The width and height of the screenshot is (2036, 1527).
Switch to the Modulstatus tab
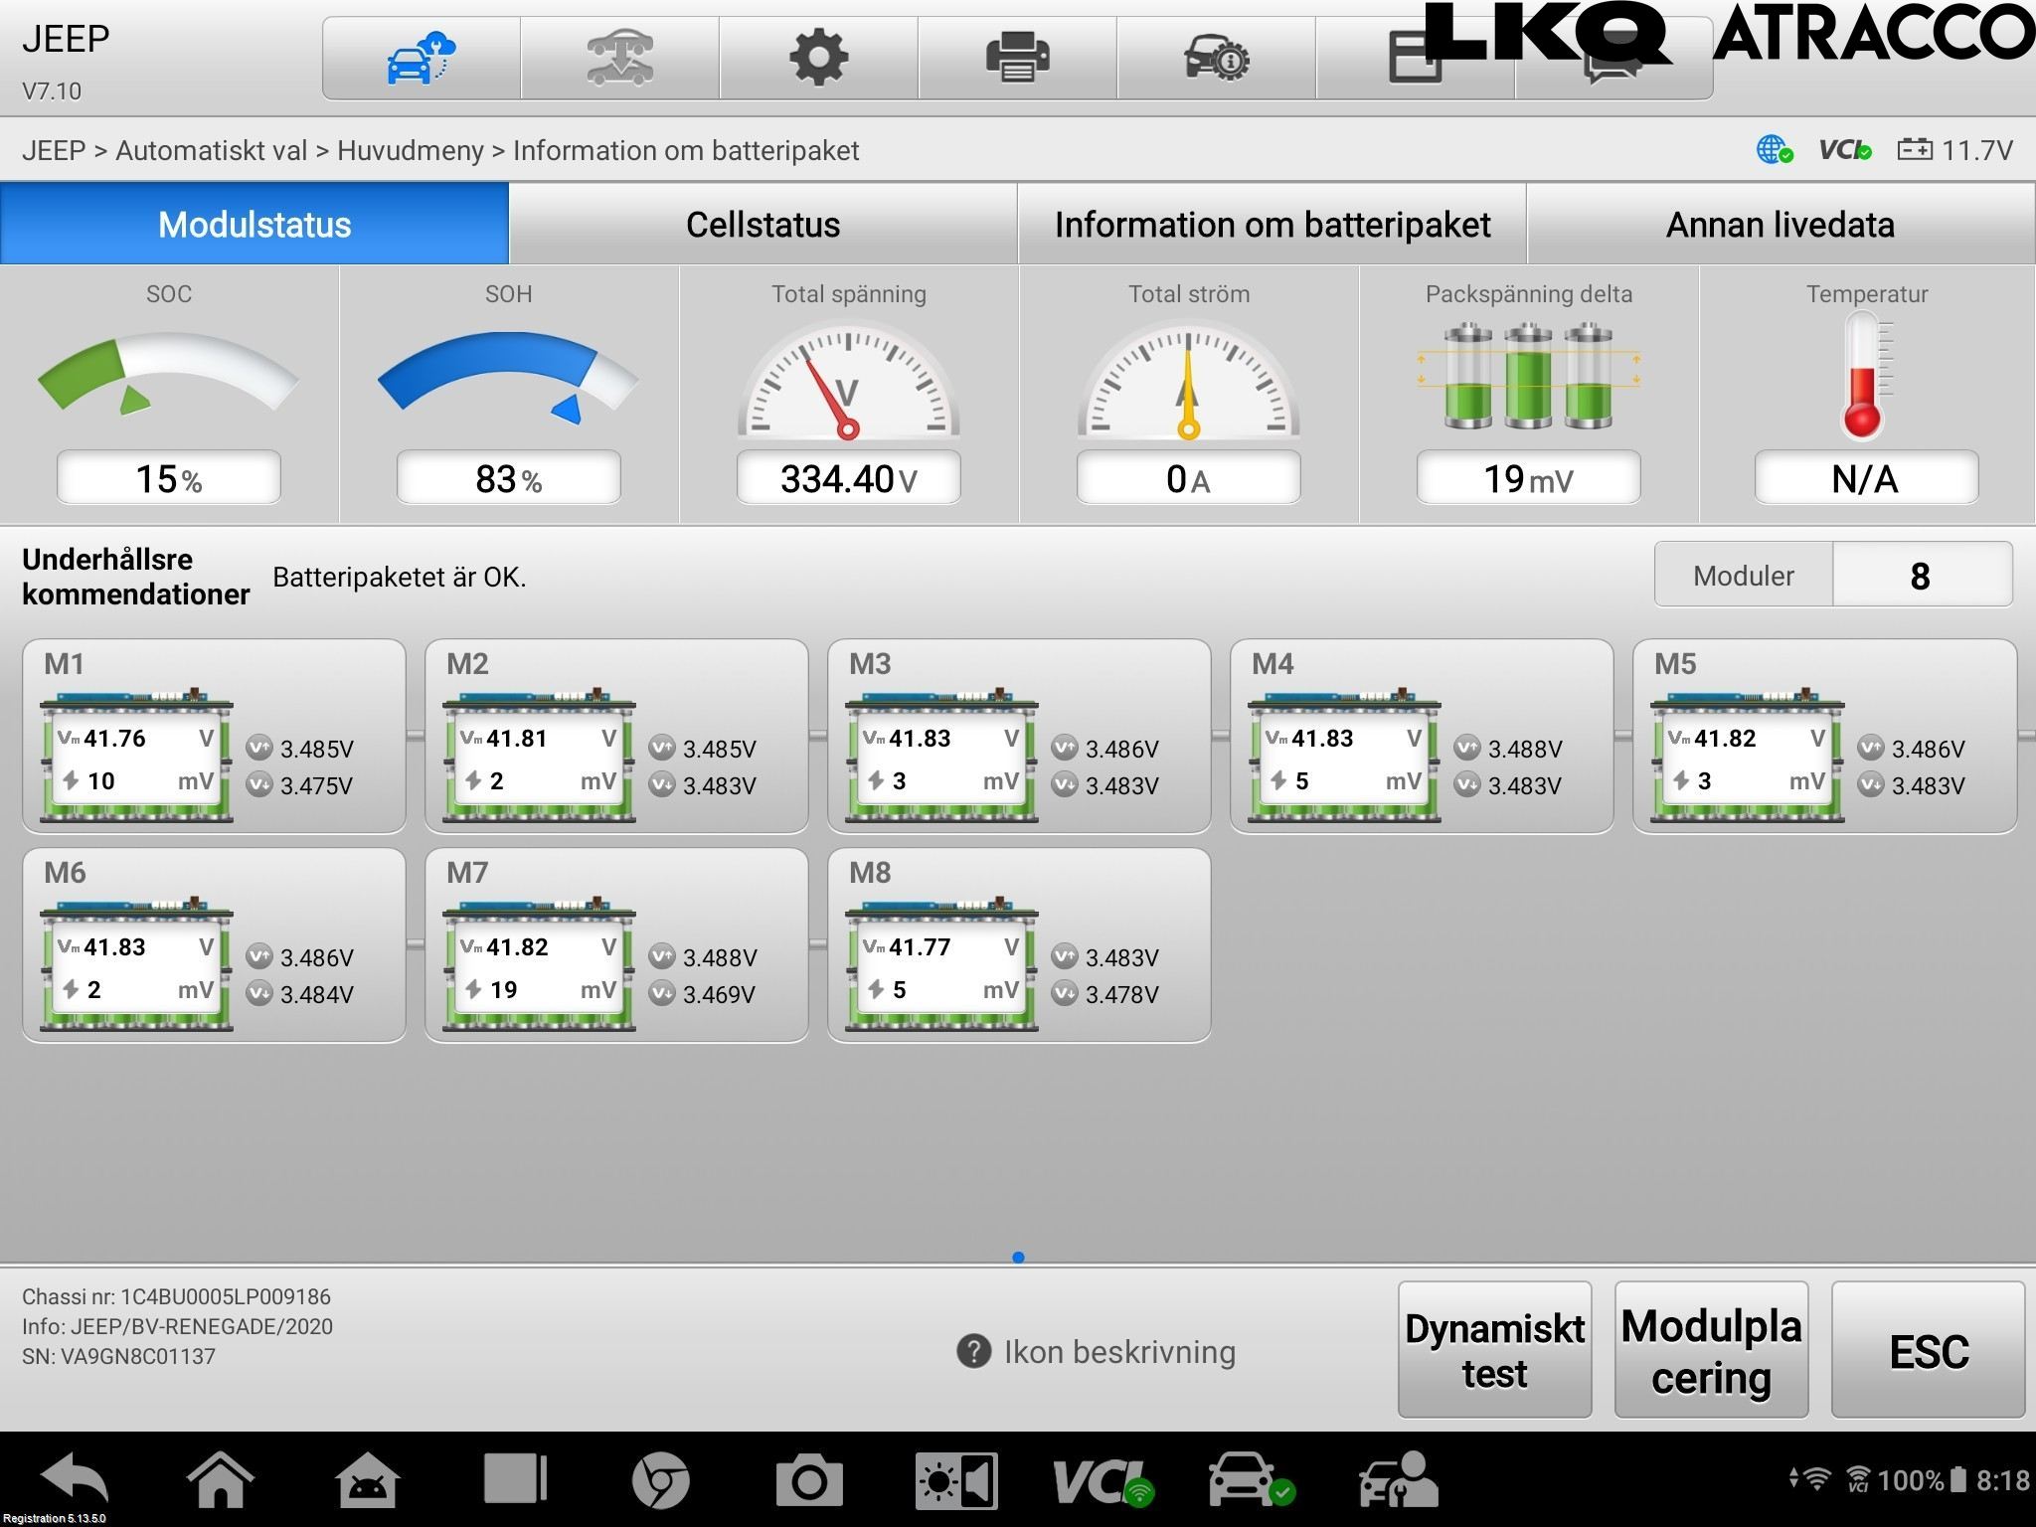tap(254, 224)
